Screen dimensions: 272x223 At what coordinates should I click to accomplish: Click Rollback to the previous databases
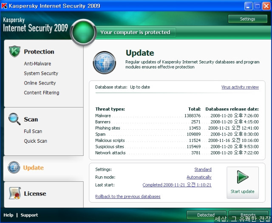[x=128, y=197]
